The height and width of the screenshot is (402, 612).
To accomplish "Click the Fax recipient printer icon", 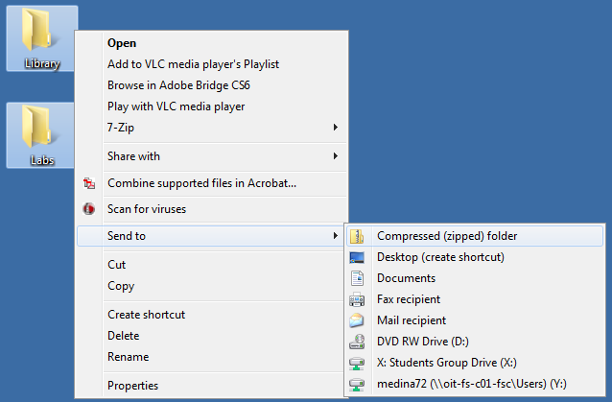I will 358,299.
